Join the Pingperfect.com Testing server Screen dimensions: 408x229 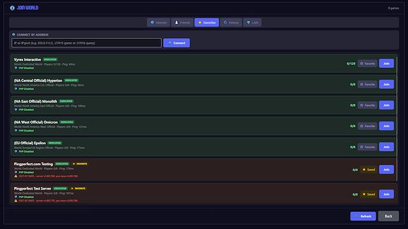(x=386, y=170)
